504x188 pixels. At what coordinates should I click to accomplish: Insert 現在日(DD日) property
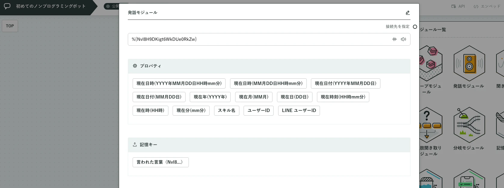pyautogui.click(x=295, y=97)
